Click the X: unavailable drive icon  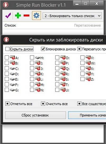tap(88, 68)
